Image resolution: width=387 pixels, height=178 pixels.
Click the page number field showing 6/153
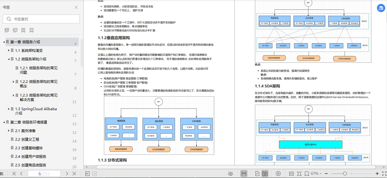tap(44, 174)
